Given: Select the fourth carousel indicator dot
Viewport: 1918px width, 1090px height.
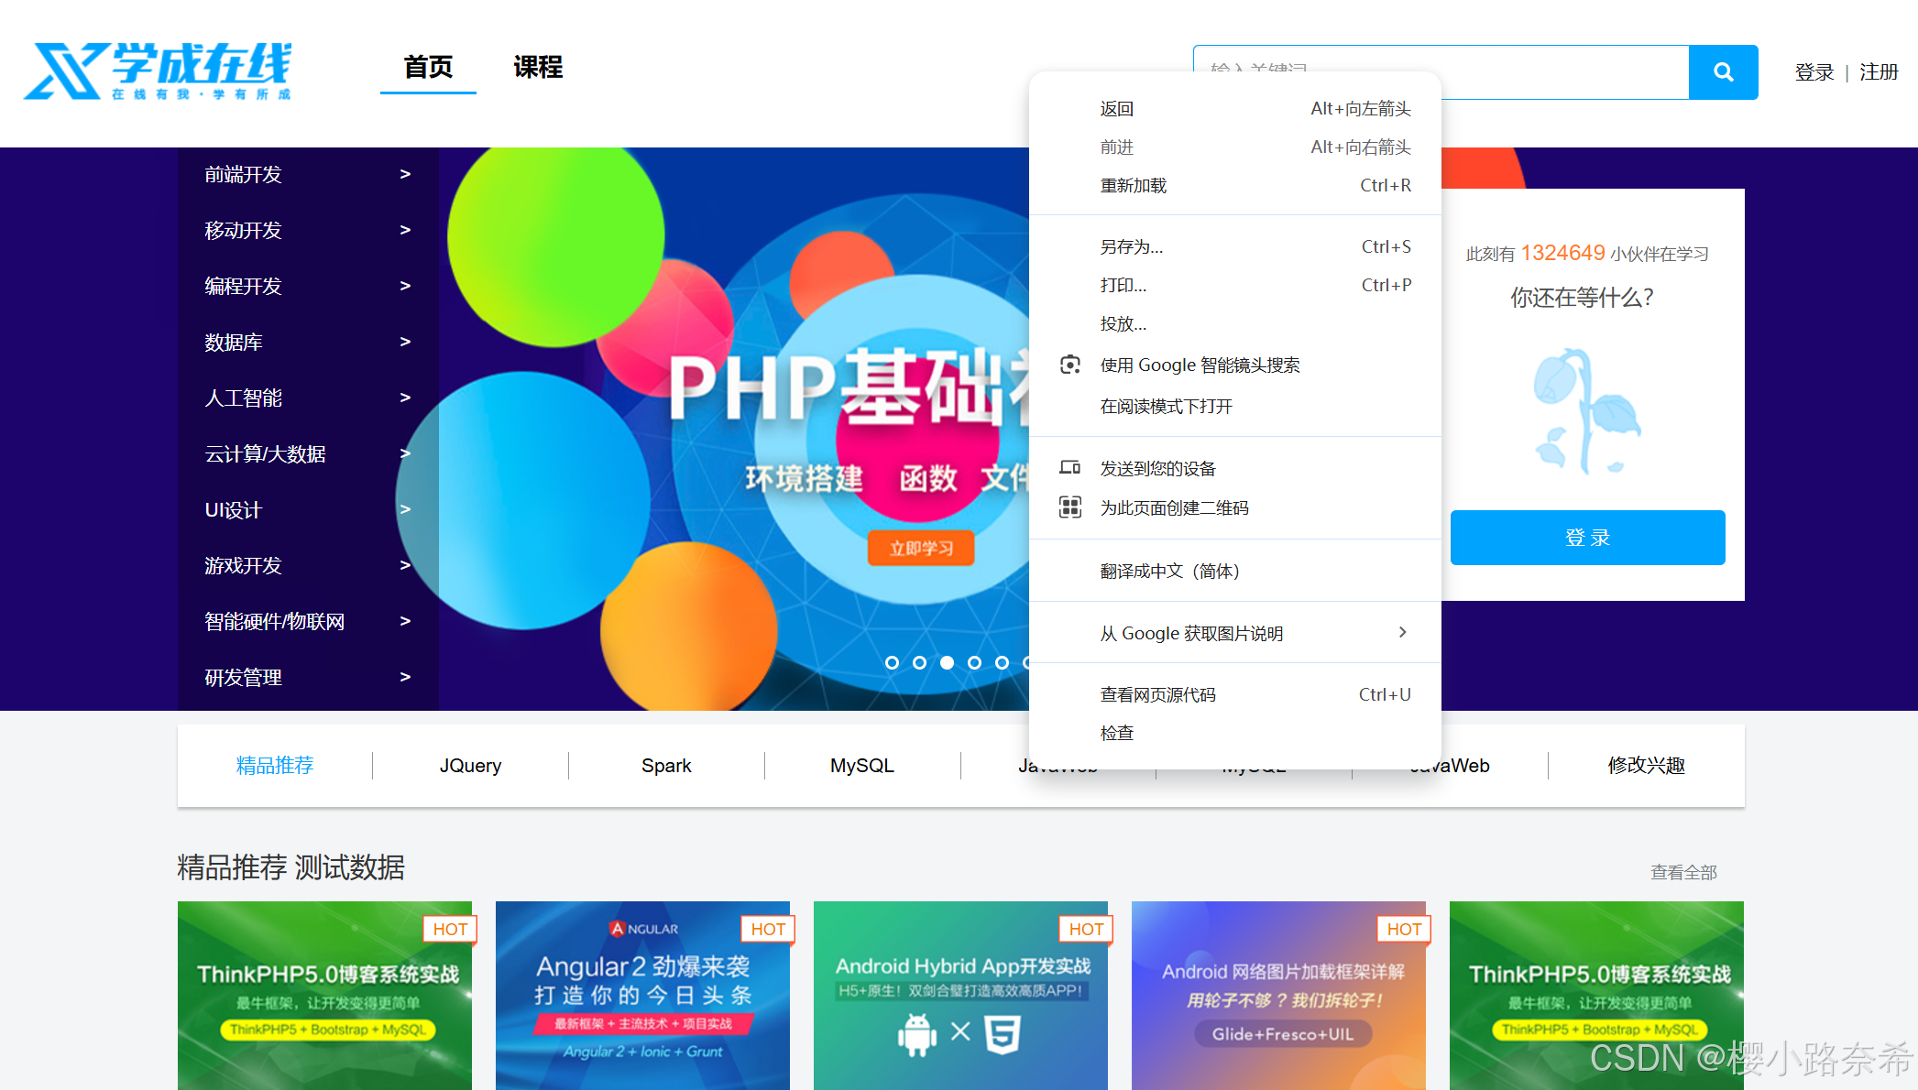Looking at the screenshot, I should (974, 662).
